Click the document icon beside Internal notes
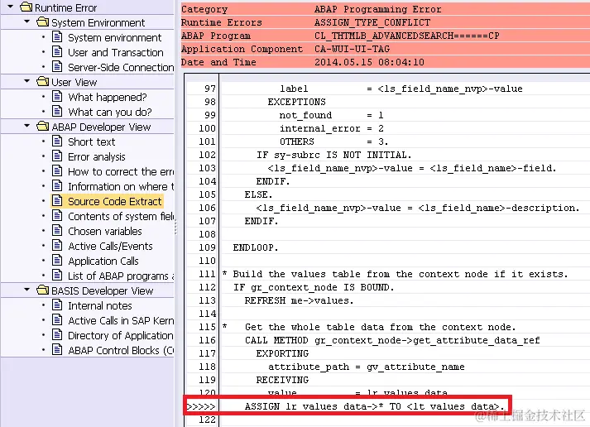This screenshot has height=427, width=590. coord(57,305)
